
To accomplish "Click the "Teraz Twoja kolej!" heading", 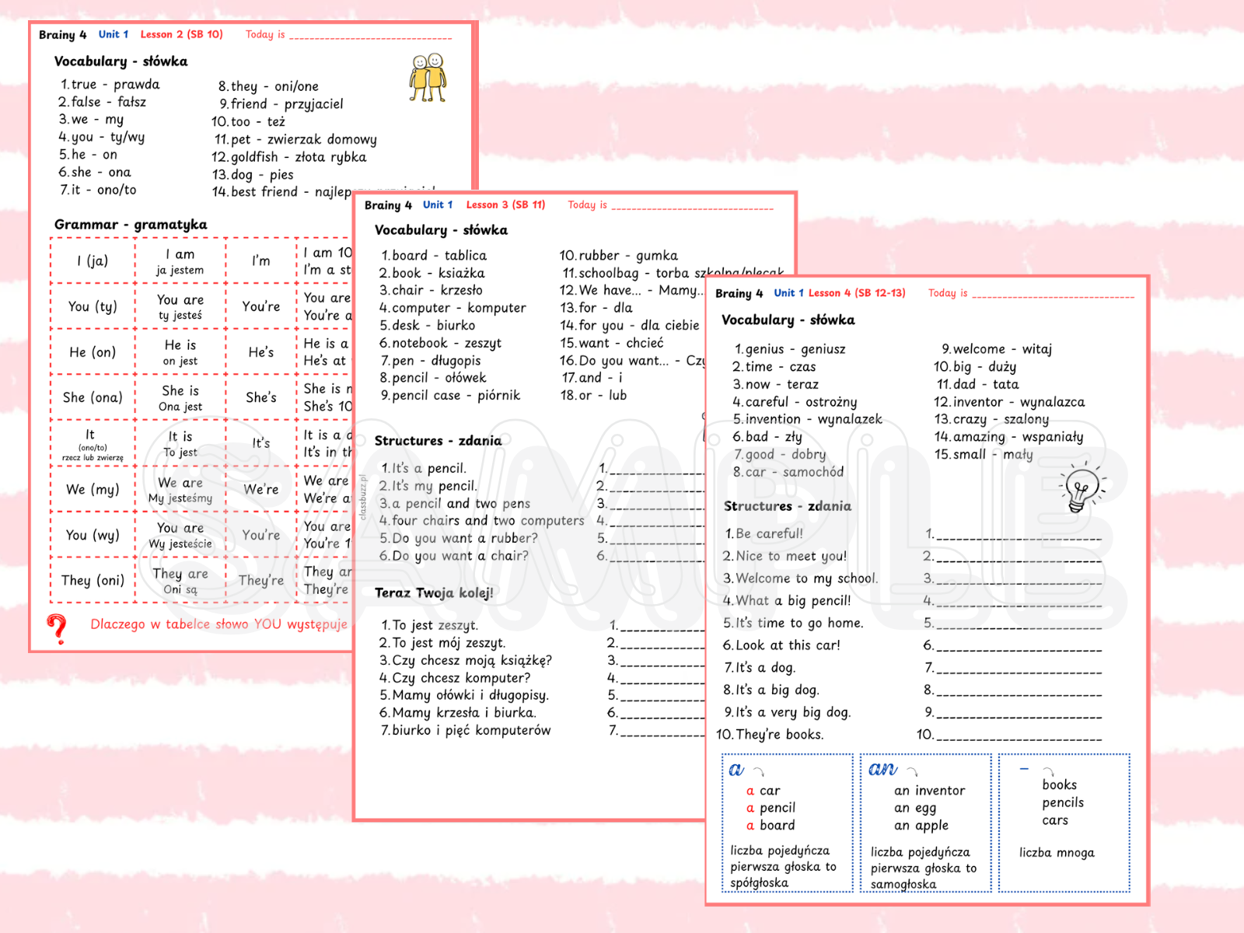I will coord(434,593).
